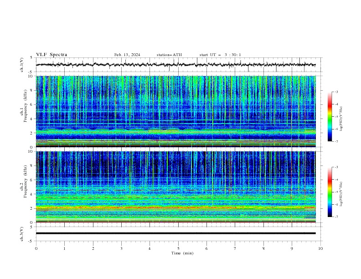Click the ch.1 spectrogram color scale bar
This screenshot has height=279, width=361.
click(x=330, y=117)
